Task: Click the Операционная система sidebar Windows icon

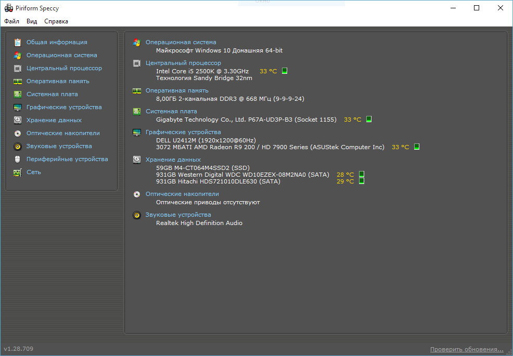Action: point(18,55)
